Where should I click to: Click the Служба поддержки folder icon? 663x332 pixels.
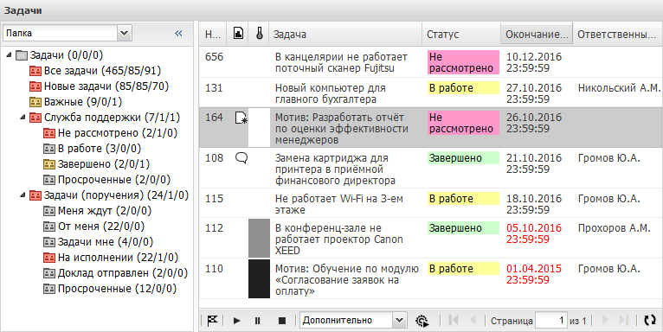click(35, 118)
